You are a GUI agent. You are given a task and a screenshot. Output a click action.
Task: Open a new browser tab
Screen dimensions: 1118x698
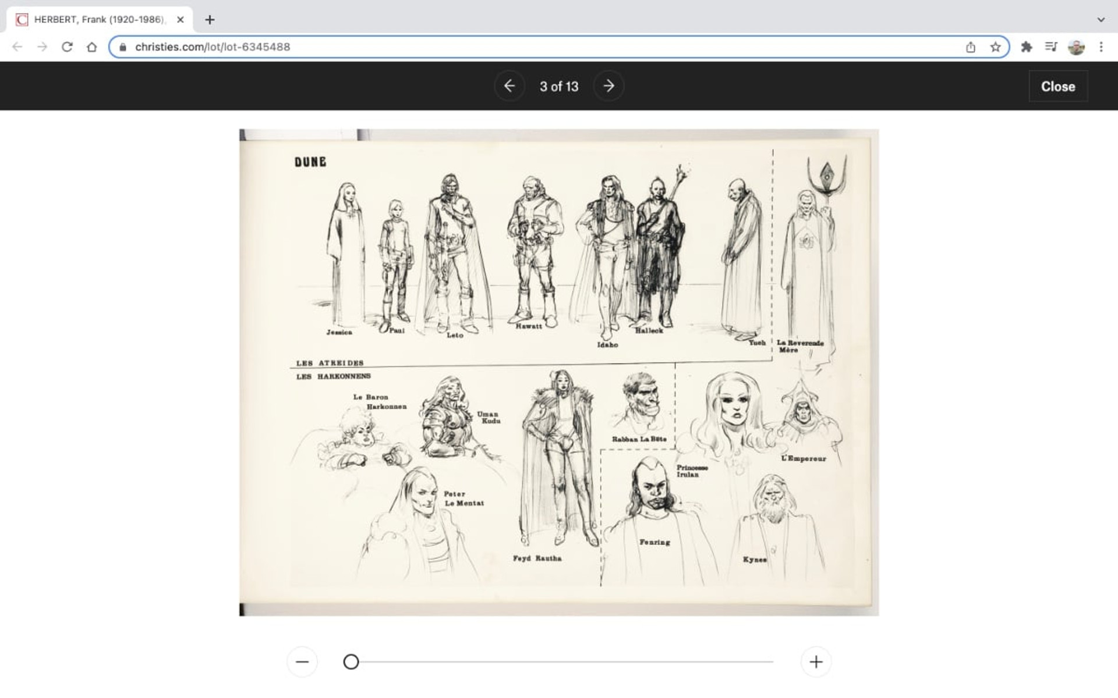click(x=210, y=19)
